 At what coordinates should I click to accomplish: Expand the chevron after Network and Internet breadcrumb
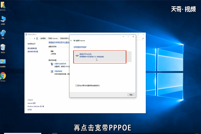coord(59,39)
